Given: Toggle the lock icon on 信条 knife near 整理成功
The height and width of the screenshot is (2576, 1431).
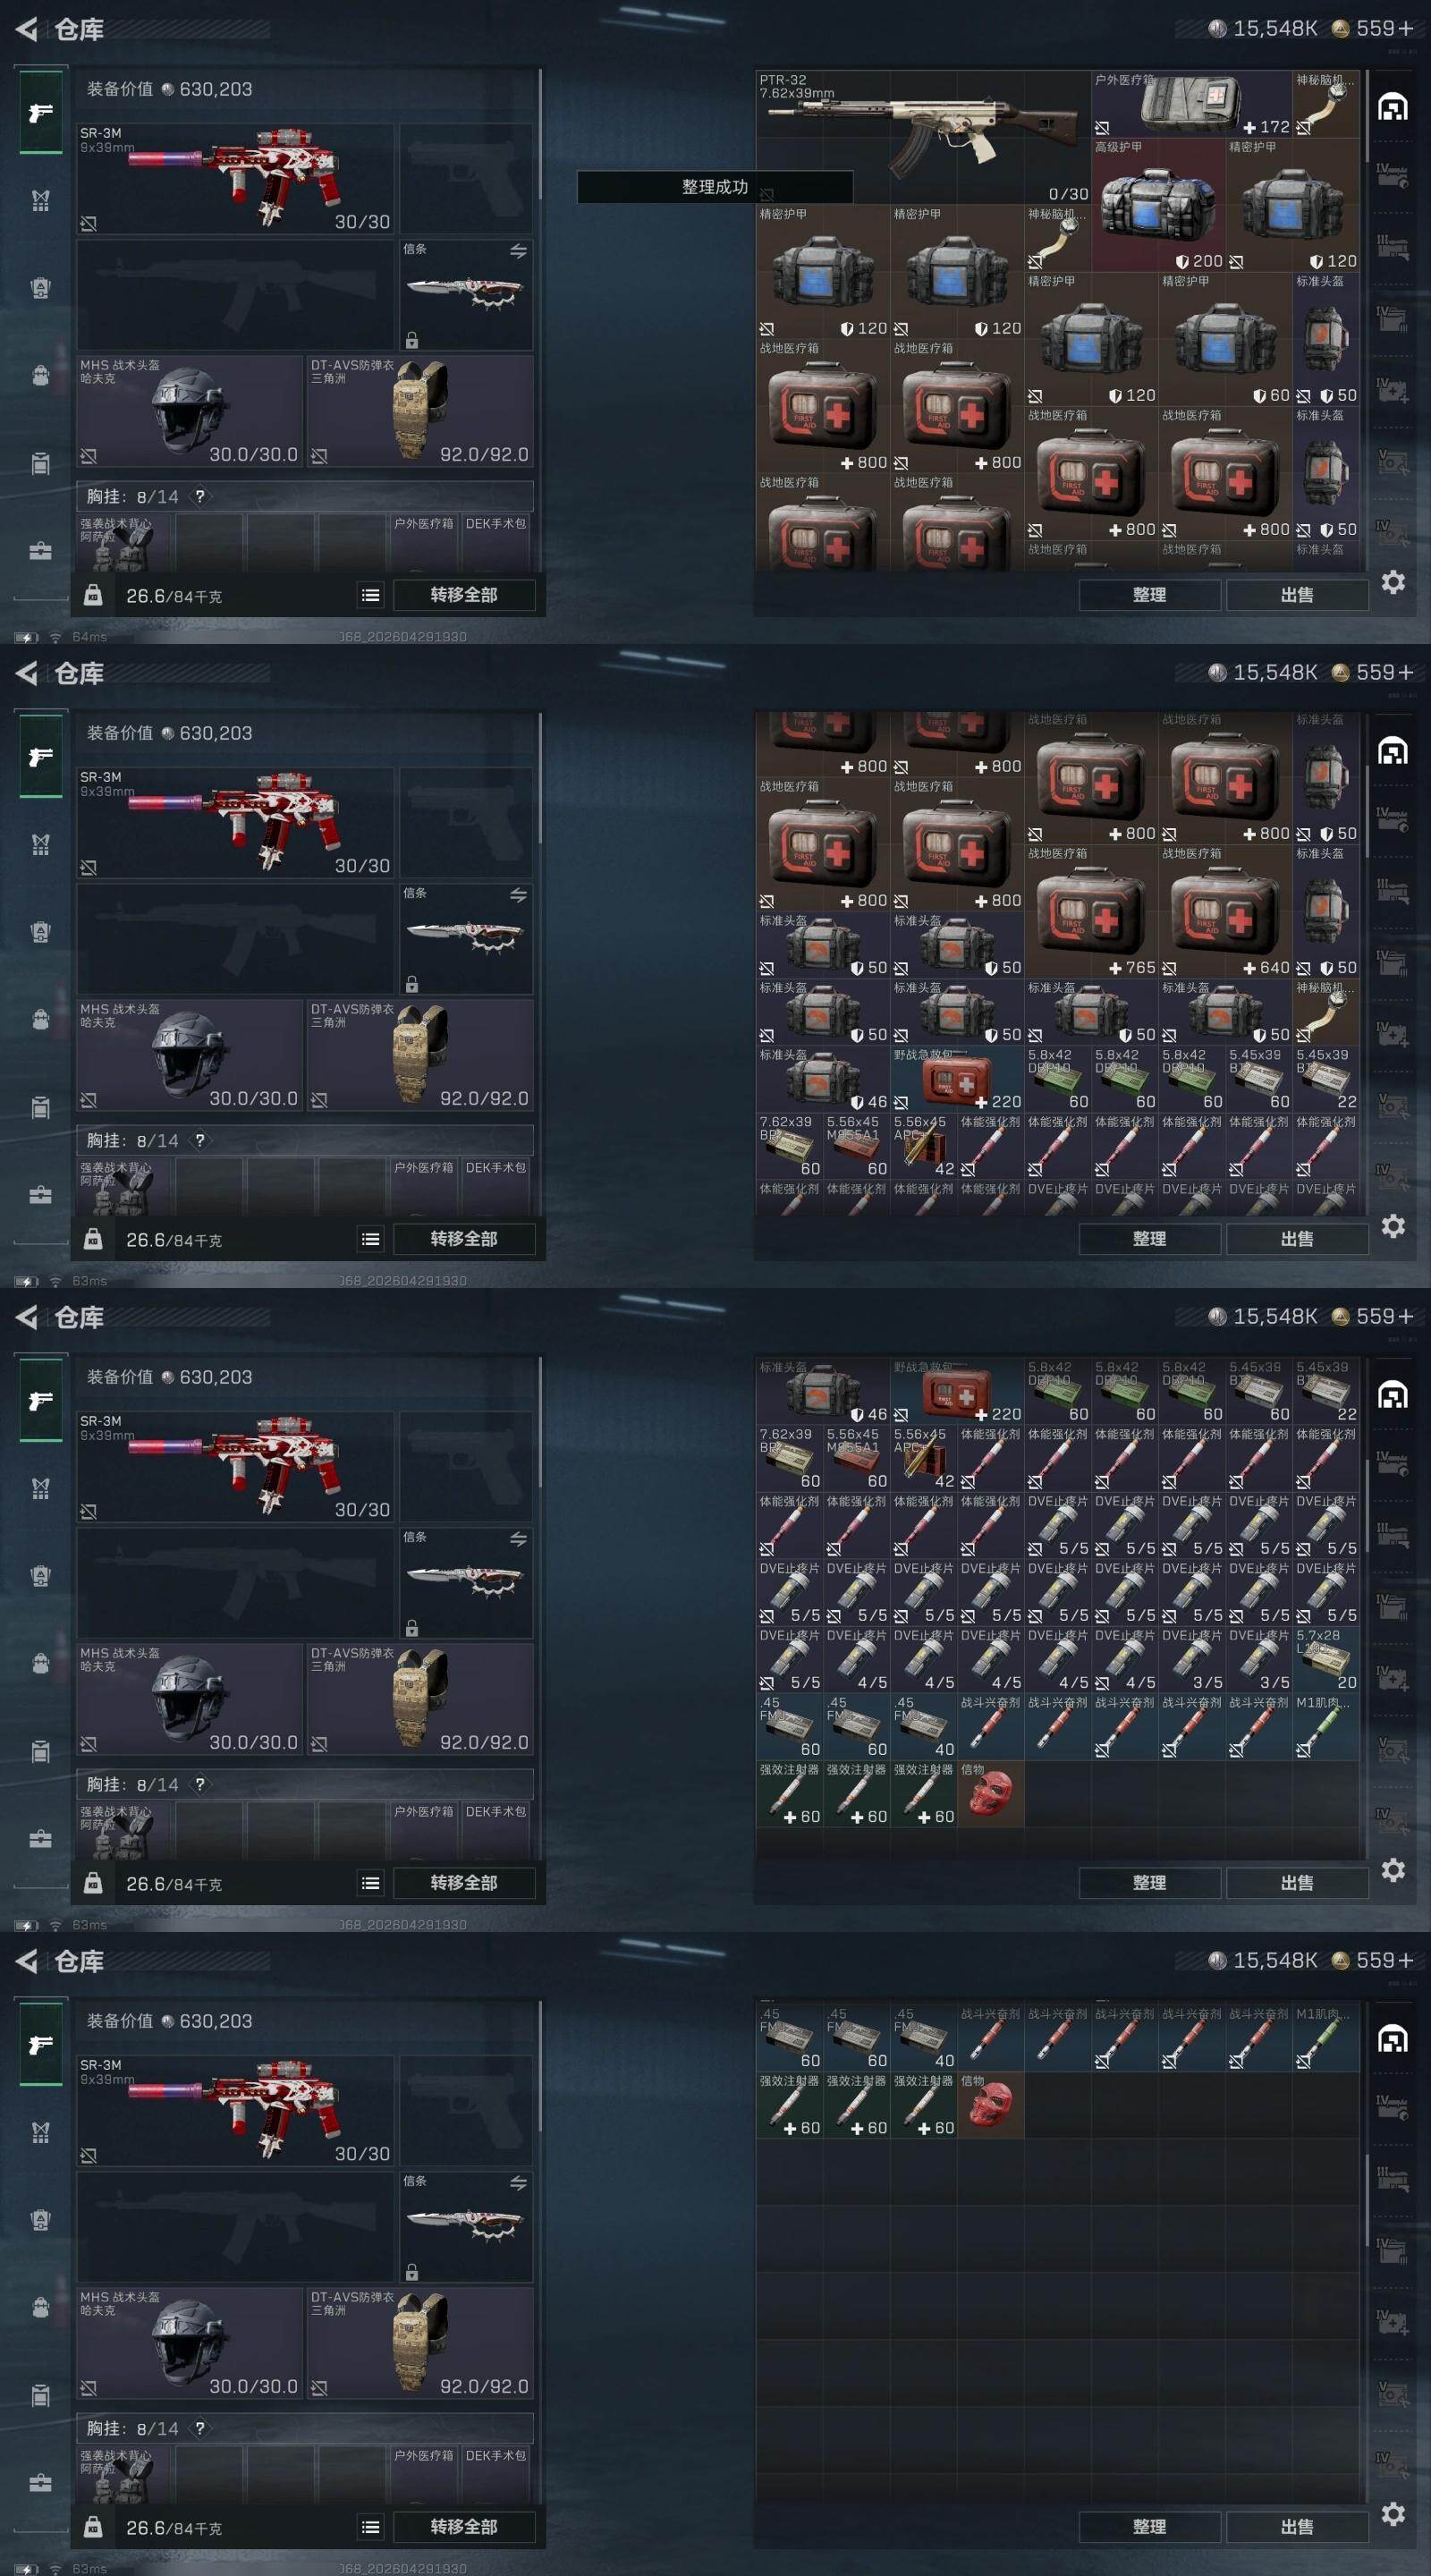Looking at the screenshot, I should tap(412, 340).
